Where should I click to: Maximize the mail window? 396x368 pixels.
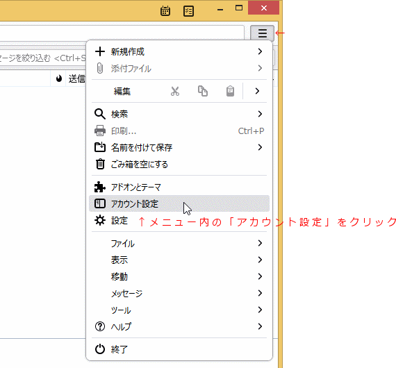coord(239,8)
